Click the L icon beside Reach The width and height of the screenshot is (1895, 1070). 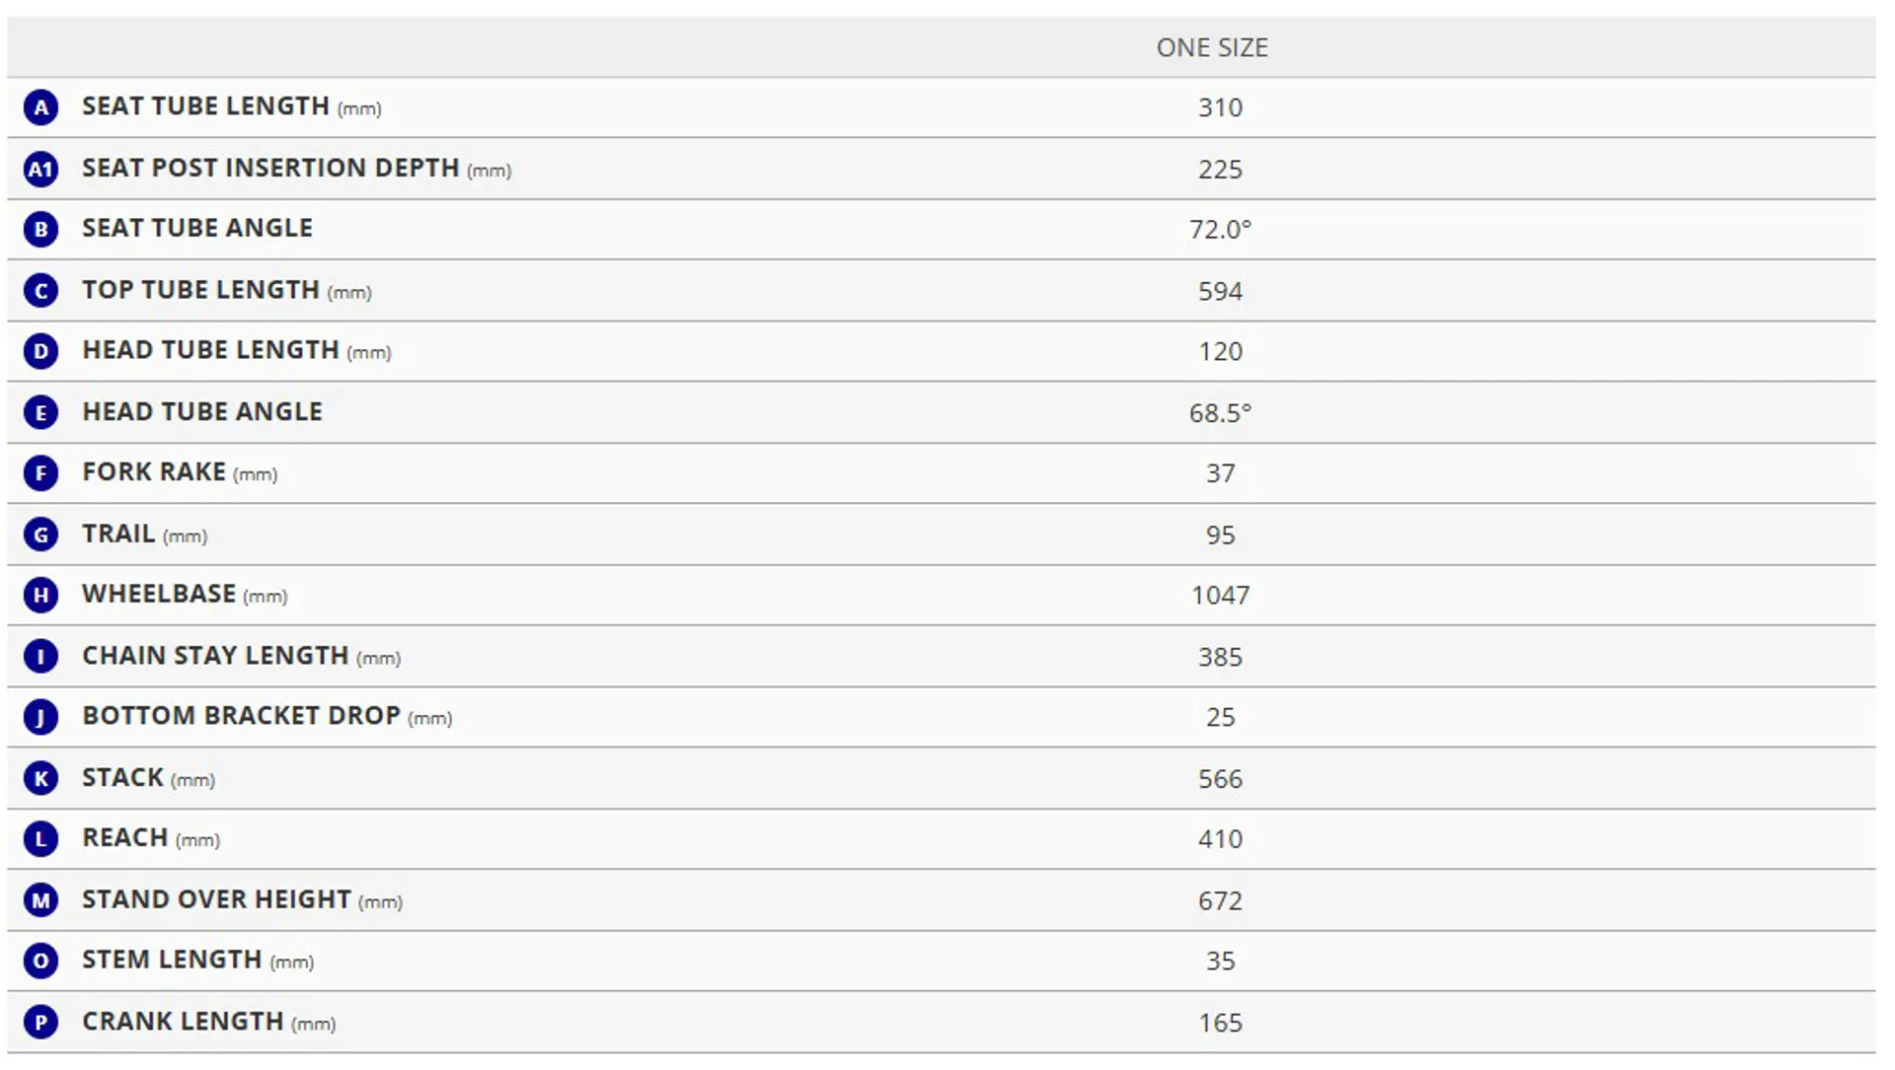click(x=40, y=839)
